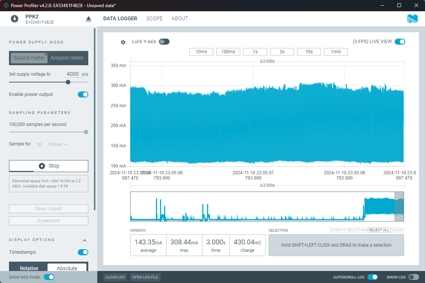
Task: Disable the Enable power output switch
Action: click(x=83, y=94)
